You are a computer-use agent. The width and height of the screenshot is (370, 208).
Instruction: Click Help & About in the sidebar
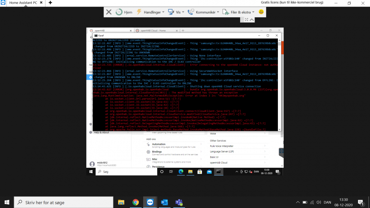point(101,132)
